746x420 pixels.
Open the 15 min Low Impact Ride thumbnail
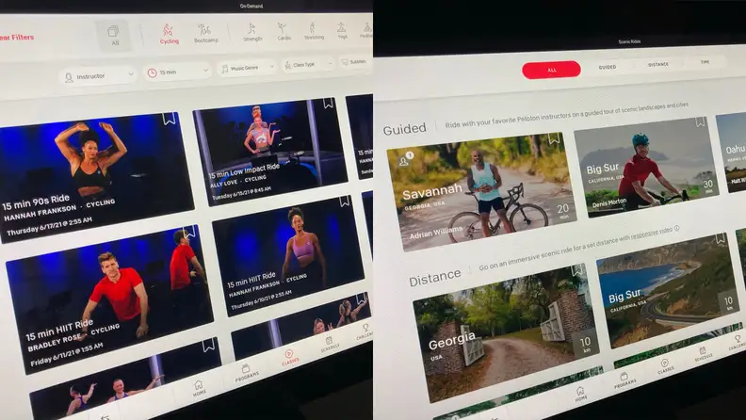pyautogui.click(x=270, y=151)
